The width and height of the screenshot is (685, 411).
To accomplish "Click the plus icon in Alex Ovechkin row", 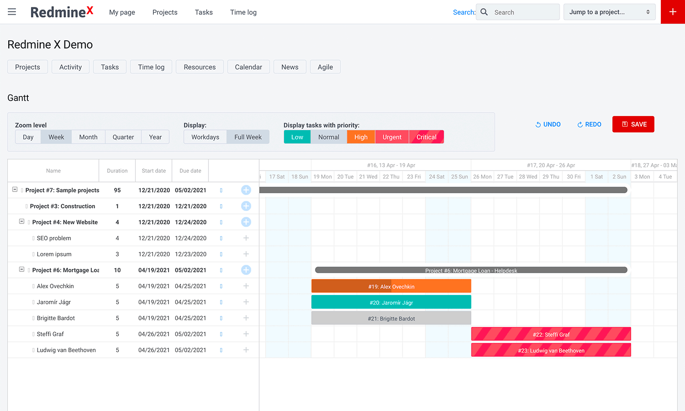I will coord(246,286).
